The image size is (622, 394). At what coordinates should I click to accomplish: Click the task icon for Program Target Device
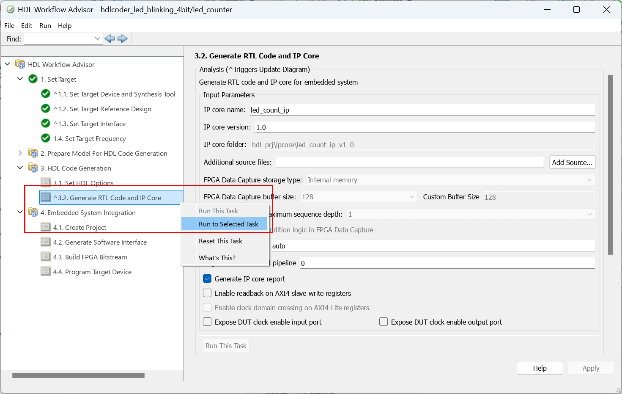click(x=45, y=272)
